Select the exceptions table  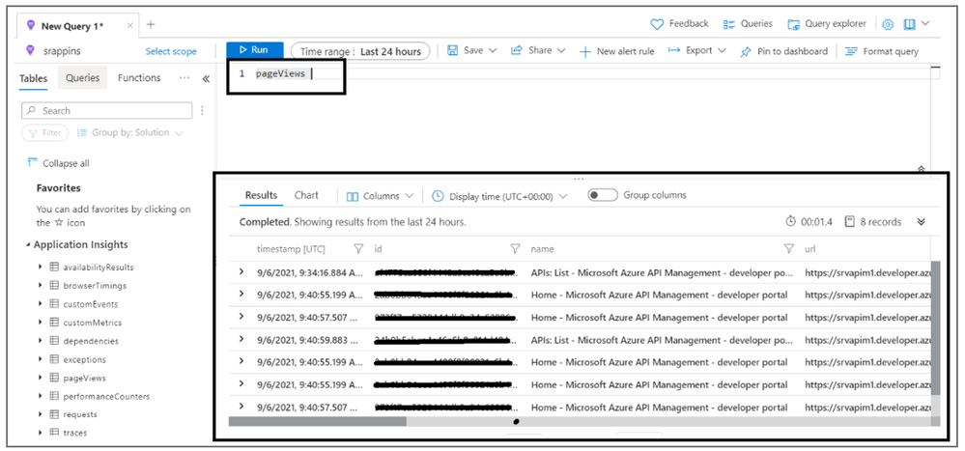click(84, 359)
